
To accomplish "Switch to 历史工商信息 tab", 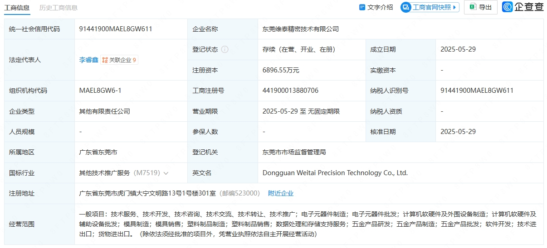I will pyautogui.click(x=59, y=8).
